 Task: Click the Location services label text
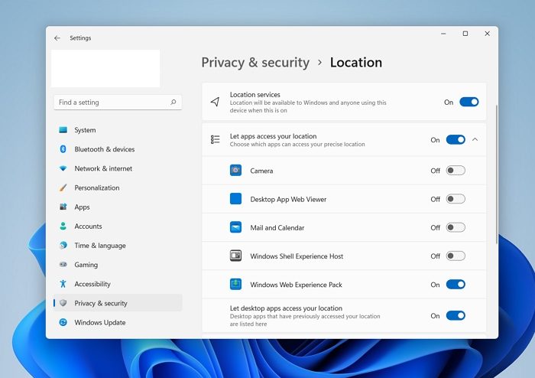255,95
